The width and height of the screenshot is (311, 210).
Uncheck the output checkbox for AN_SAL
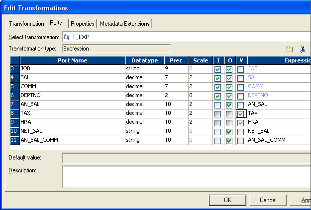coord(229,105)
